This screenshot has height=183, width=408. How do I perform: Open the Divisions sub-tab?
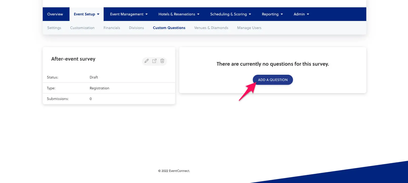tap(137, 28)
